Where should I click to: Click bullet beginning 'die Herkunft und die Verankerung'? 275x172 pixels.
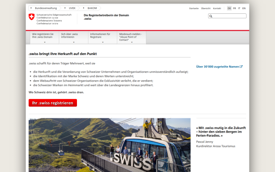(110, 72)
